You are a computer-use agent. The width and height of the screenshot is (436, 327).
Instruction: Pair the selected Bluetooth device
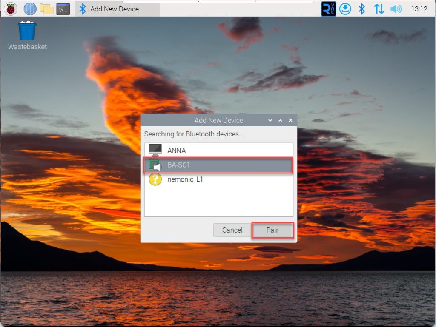(x=272, y=230)
